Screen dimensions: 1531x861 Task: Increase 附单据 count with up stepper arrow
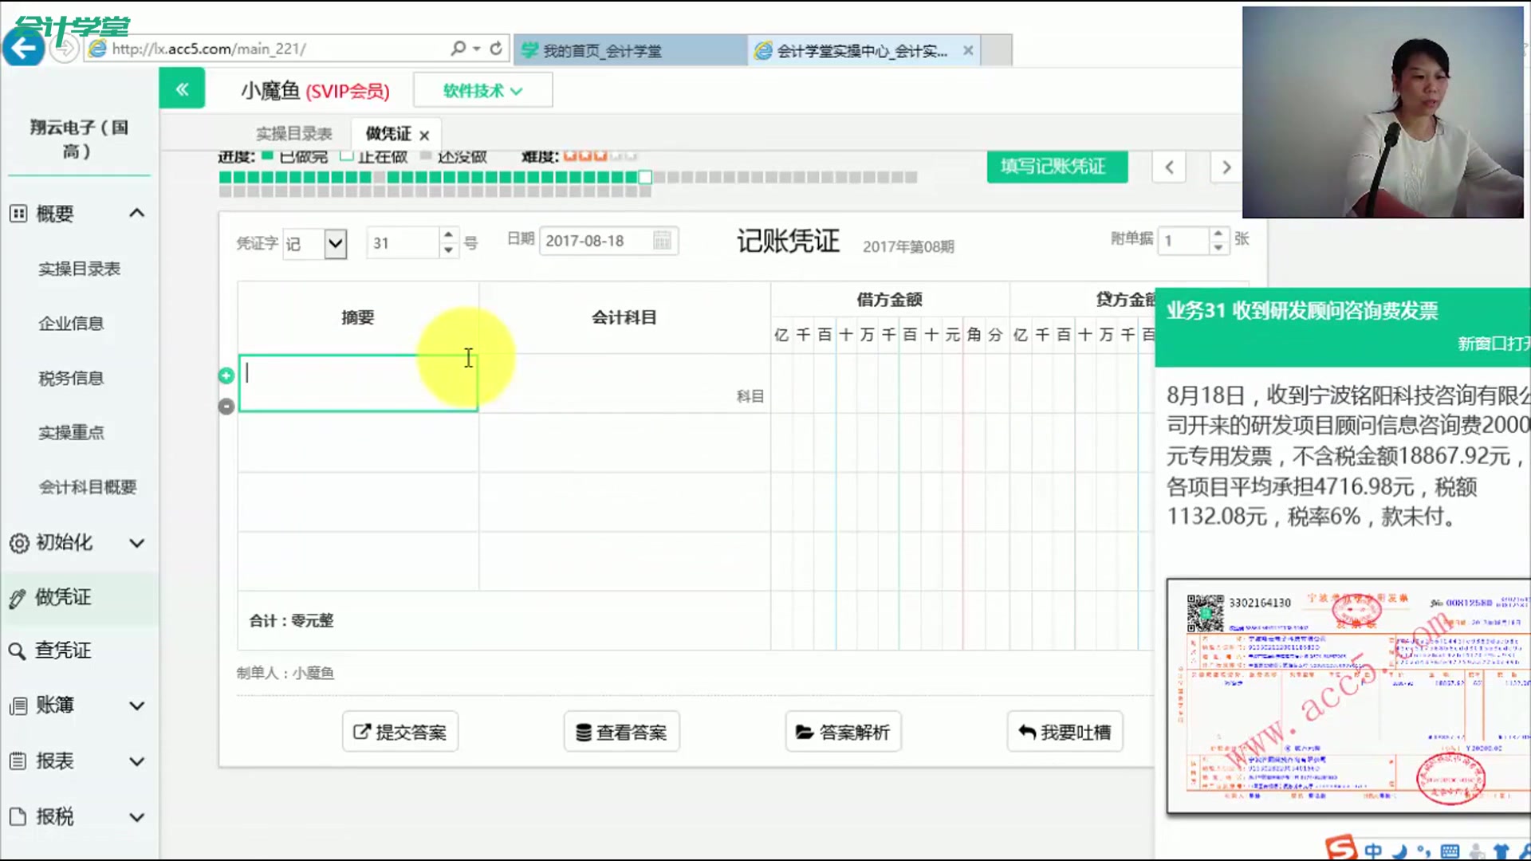[x=1217, y=234]
